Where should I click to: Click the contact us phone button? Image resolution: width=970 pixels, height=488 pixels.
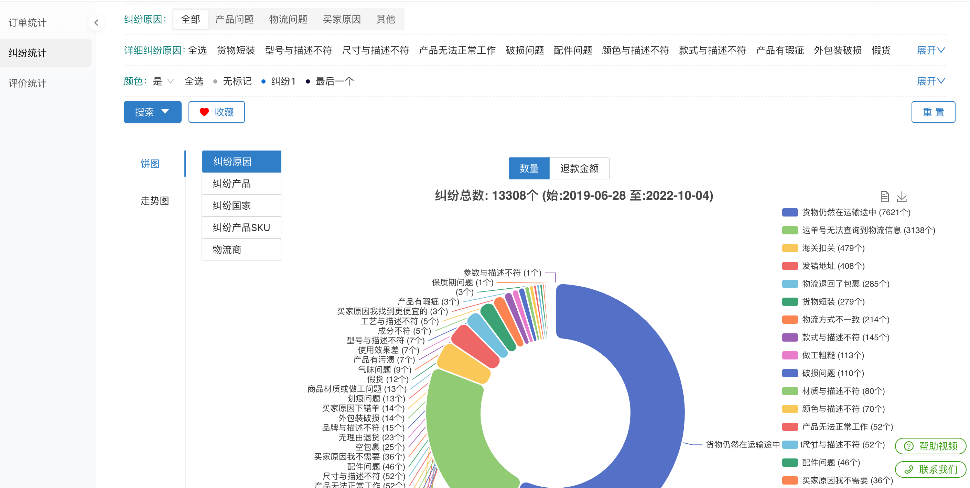930,469
